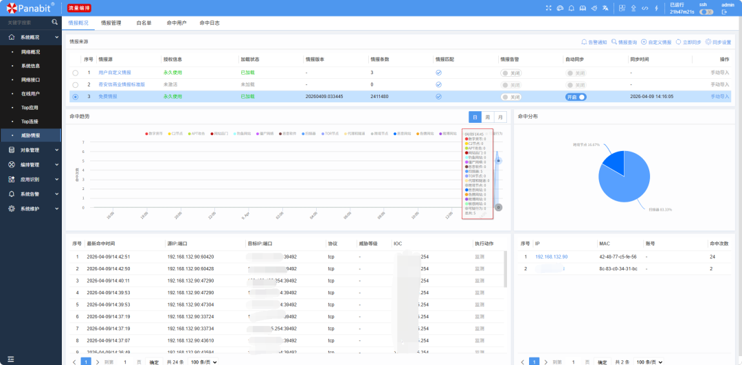Open the code console icon in header

(644, 8)
